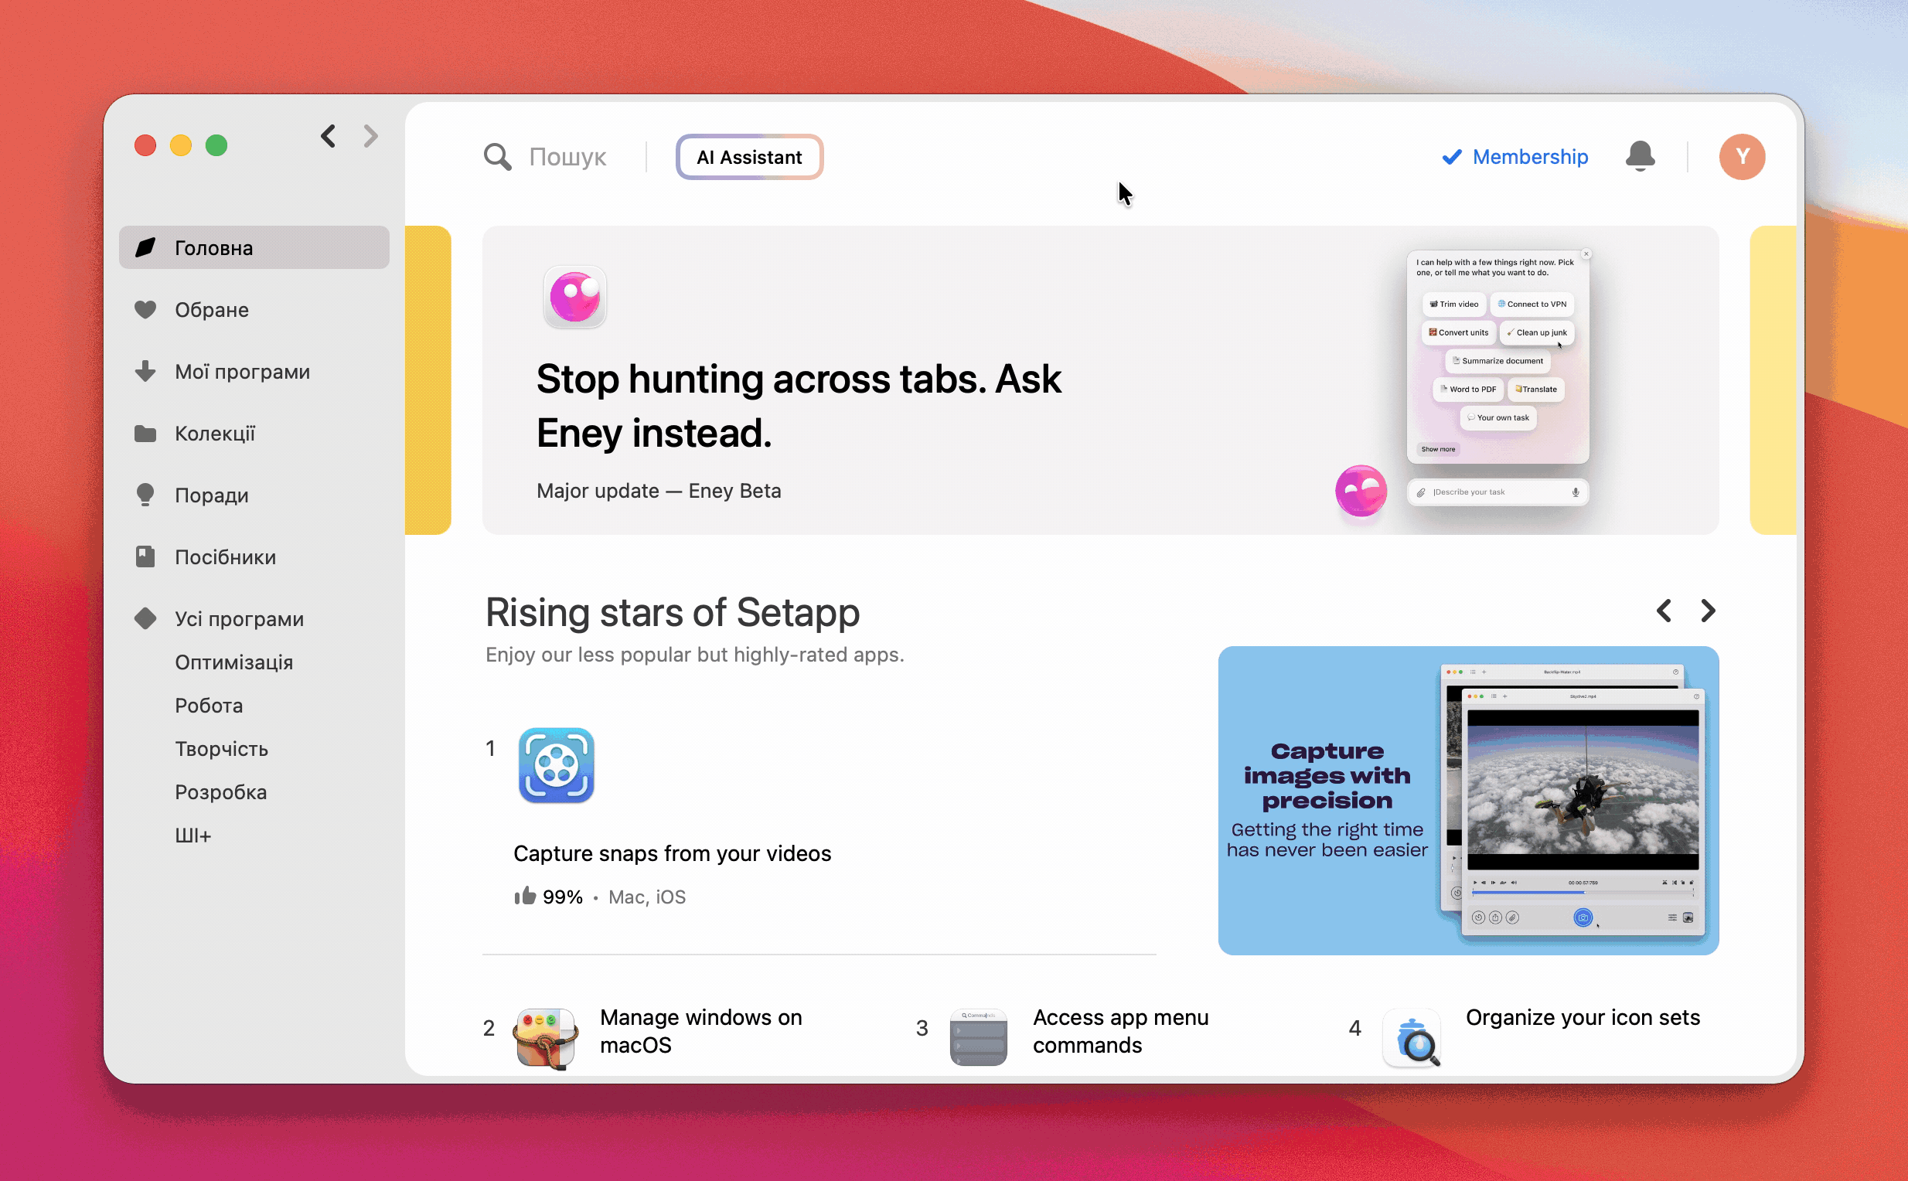Open the window manager app icon ranked 2

(545, 1038)
